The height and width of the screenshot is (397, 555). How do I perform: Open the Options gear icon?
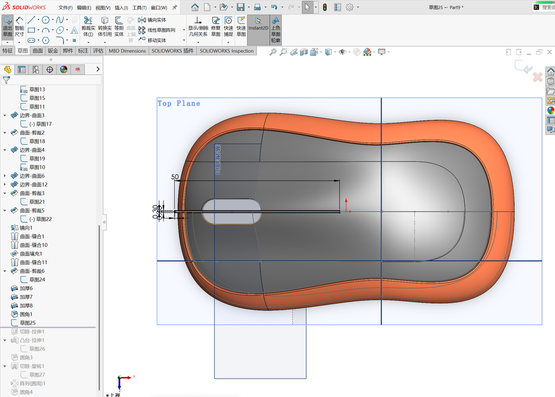tap(350, 7)
